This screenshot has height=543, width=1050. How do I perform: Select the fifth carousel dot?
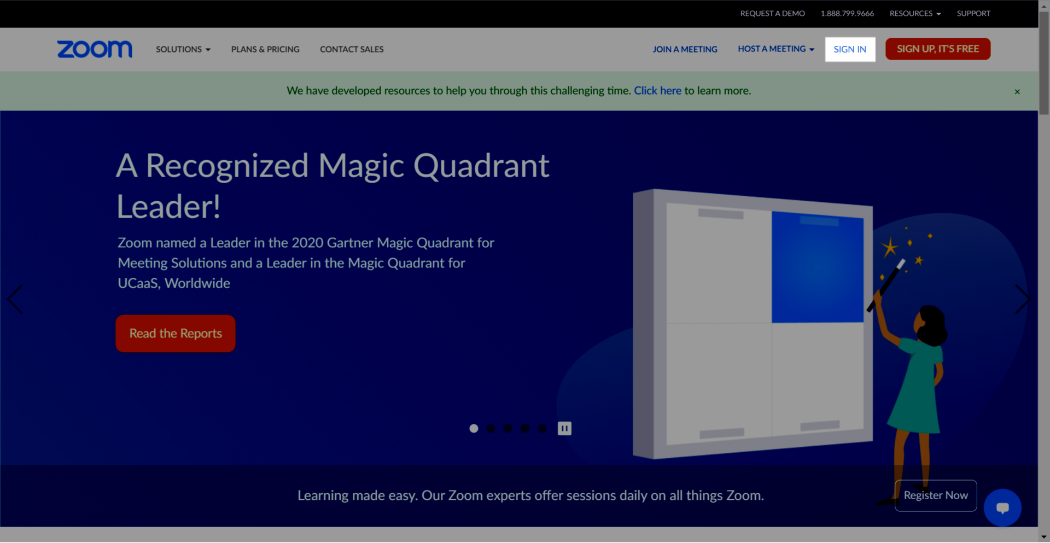click(x=541, y=428)
